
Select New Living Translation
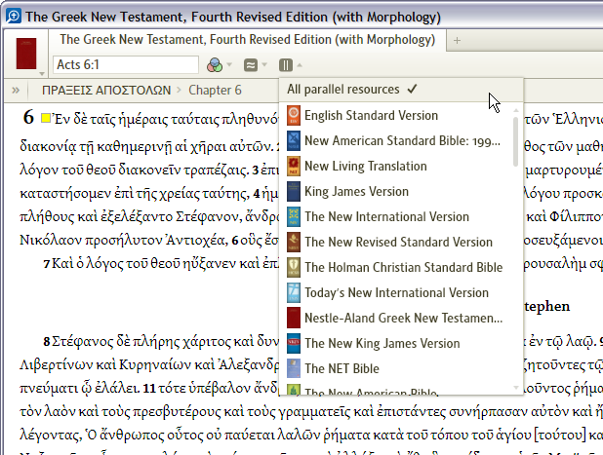tap(396, 167)
